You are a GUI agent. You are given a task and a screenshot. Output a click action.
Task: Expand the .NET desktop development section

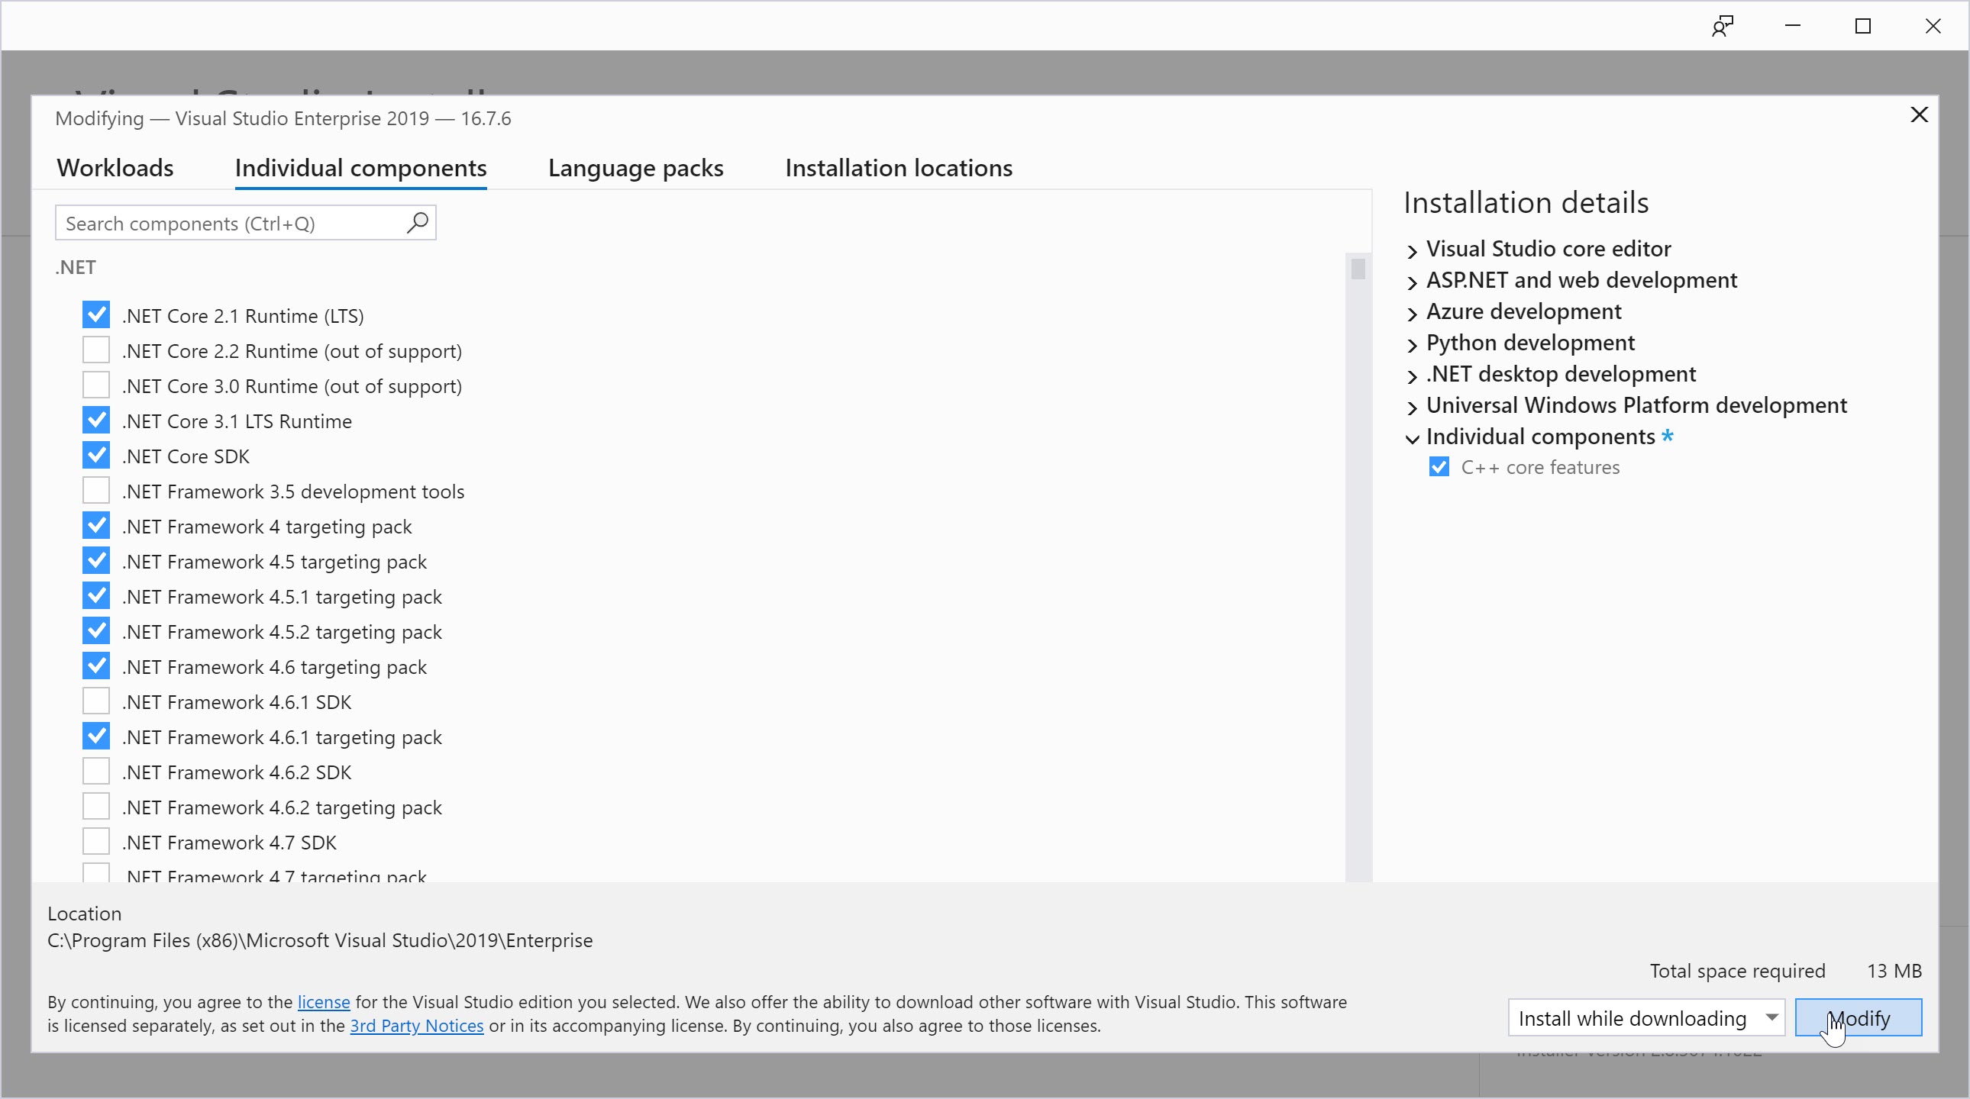1413,373
